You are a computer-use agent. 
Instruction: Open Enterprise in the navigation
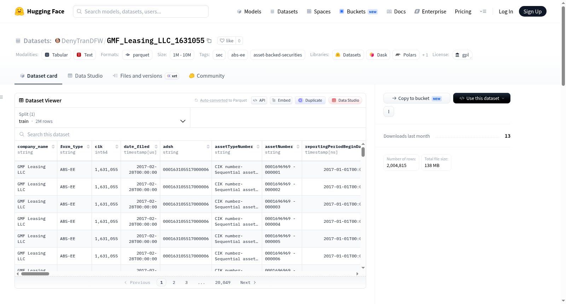(430, 11)
